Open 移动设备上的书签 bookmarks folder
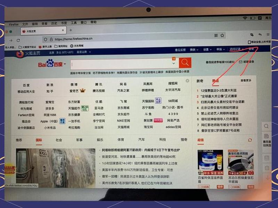Image resolution: width=278 pixels, height=208 pixels. click(x=259, y=42)
